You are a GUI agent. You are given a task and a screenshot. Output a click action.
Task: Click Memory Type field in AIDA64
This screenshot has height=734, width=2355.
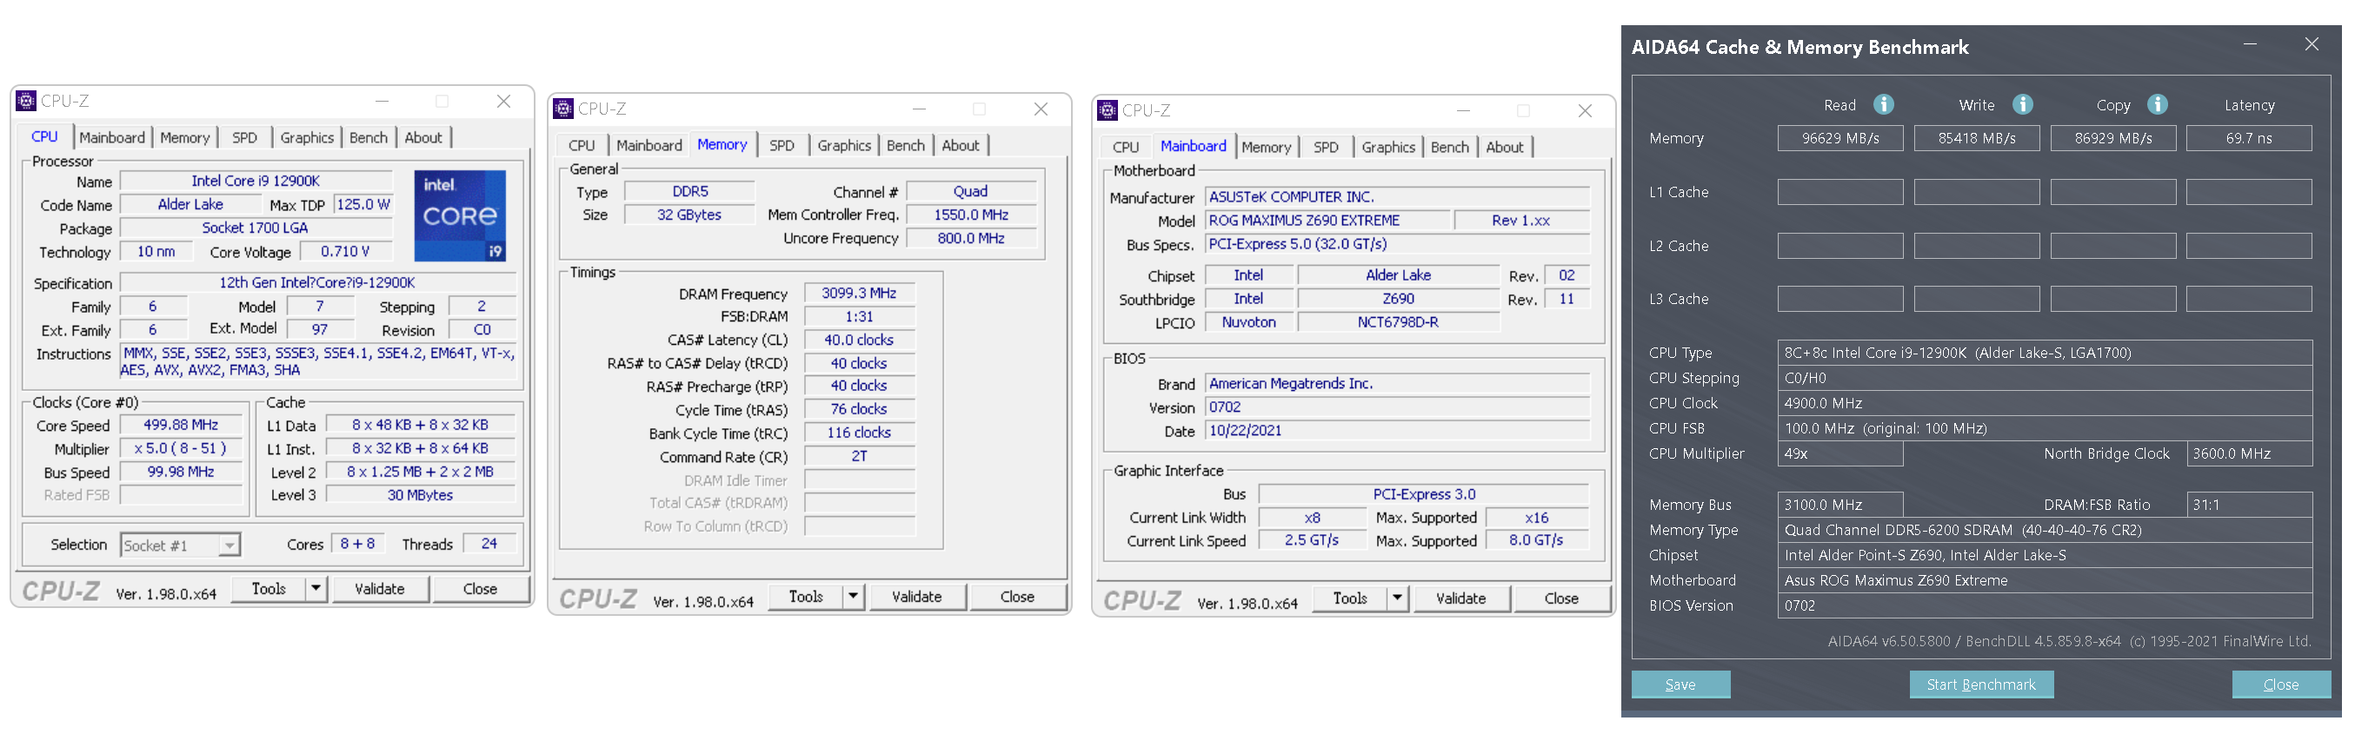click(2044, 530)
